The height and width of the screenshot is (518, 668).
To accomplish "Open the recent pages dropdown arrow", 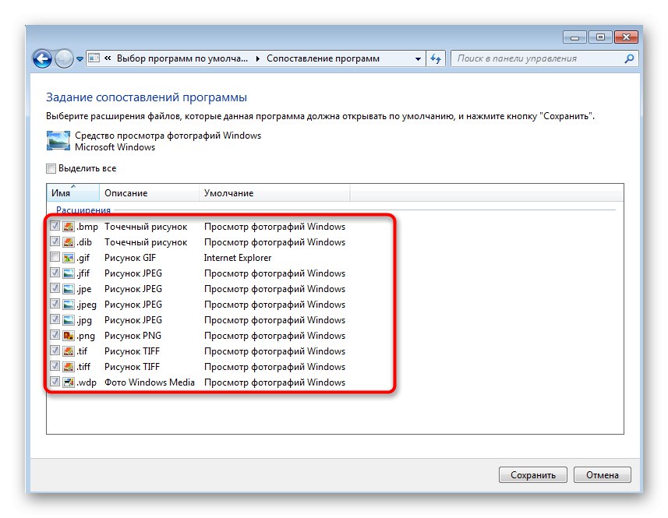I will pyautogui.click(x=80, y=59).
